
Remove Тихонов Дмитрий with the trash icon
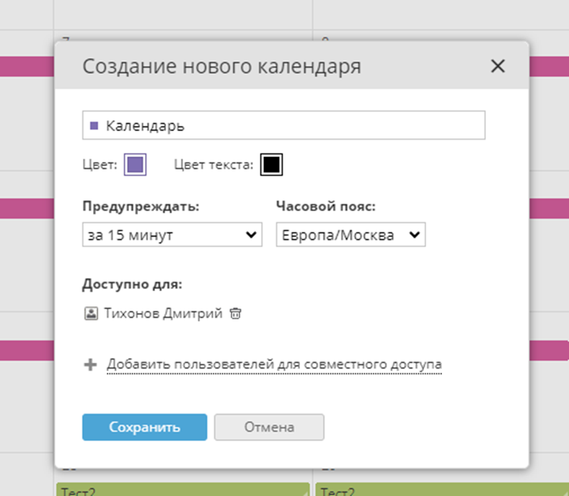tap(235, 314)
